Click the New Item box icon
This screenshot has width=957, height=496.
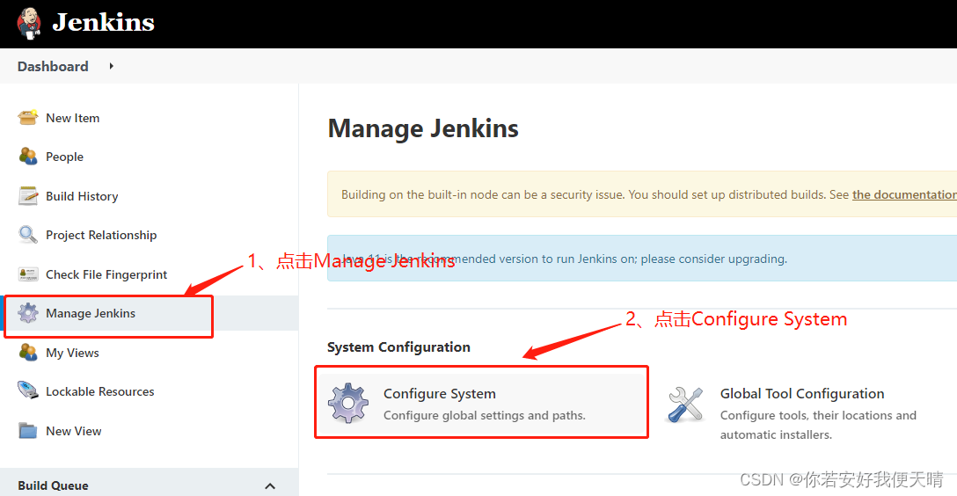(x=27, y=117)
